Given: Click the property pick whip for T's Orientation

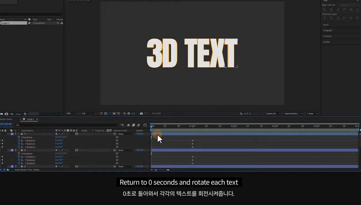Looking at the screenshot, I should (117, 137).
